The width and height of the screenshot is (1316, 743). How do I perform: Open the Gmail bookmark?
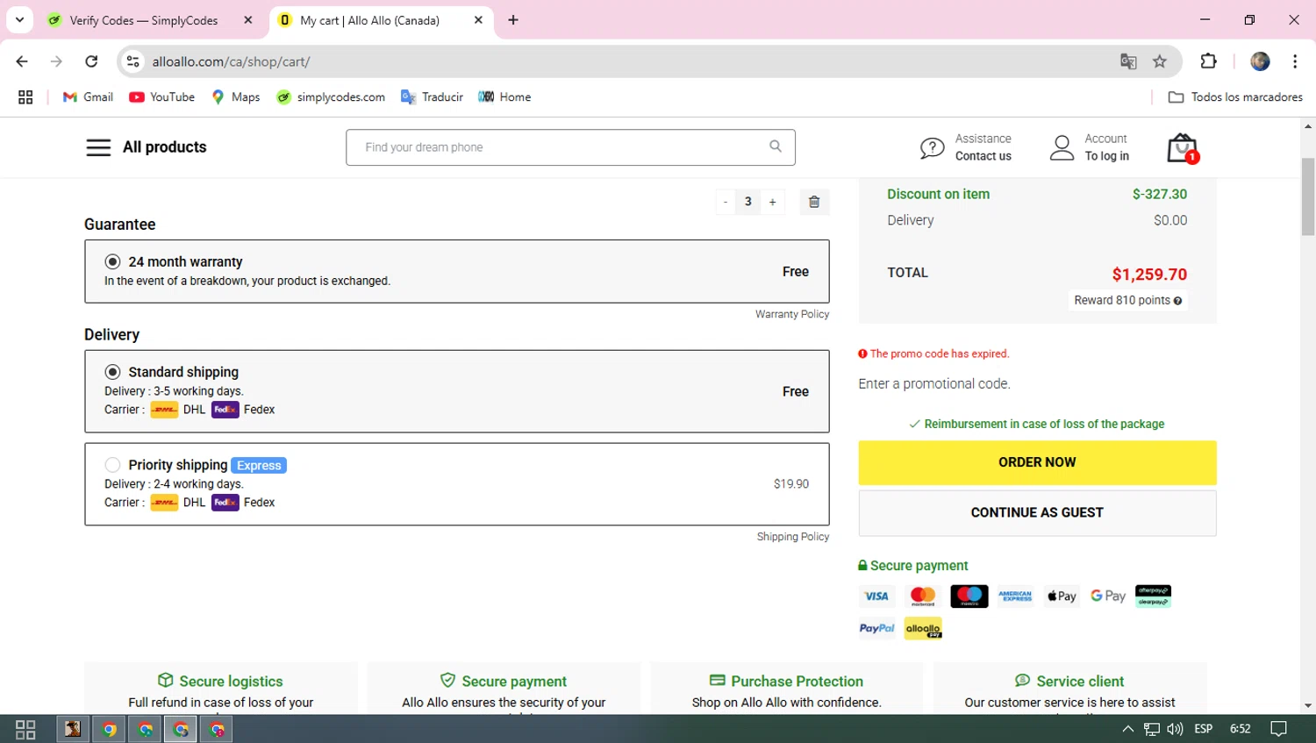click(88, 97)
